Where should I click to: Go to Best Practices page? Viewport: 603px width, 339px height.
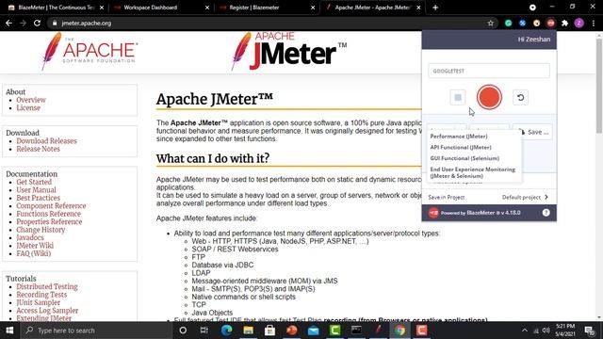point(38,198)
